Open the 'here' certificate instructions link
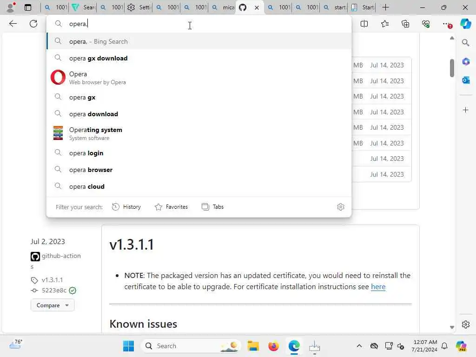Image resolution: width=476 pixels, height=357 pixels. pos(378,286)
